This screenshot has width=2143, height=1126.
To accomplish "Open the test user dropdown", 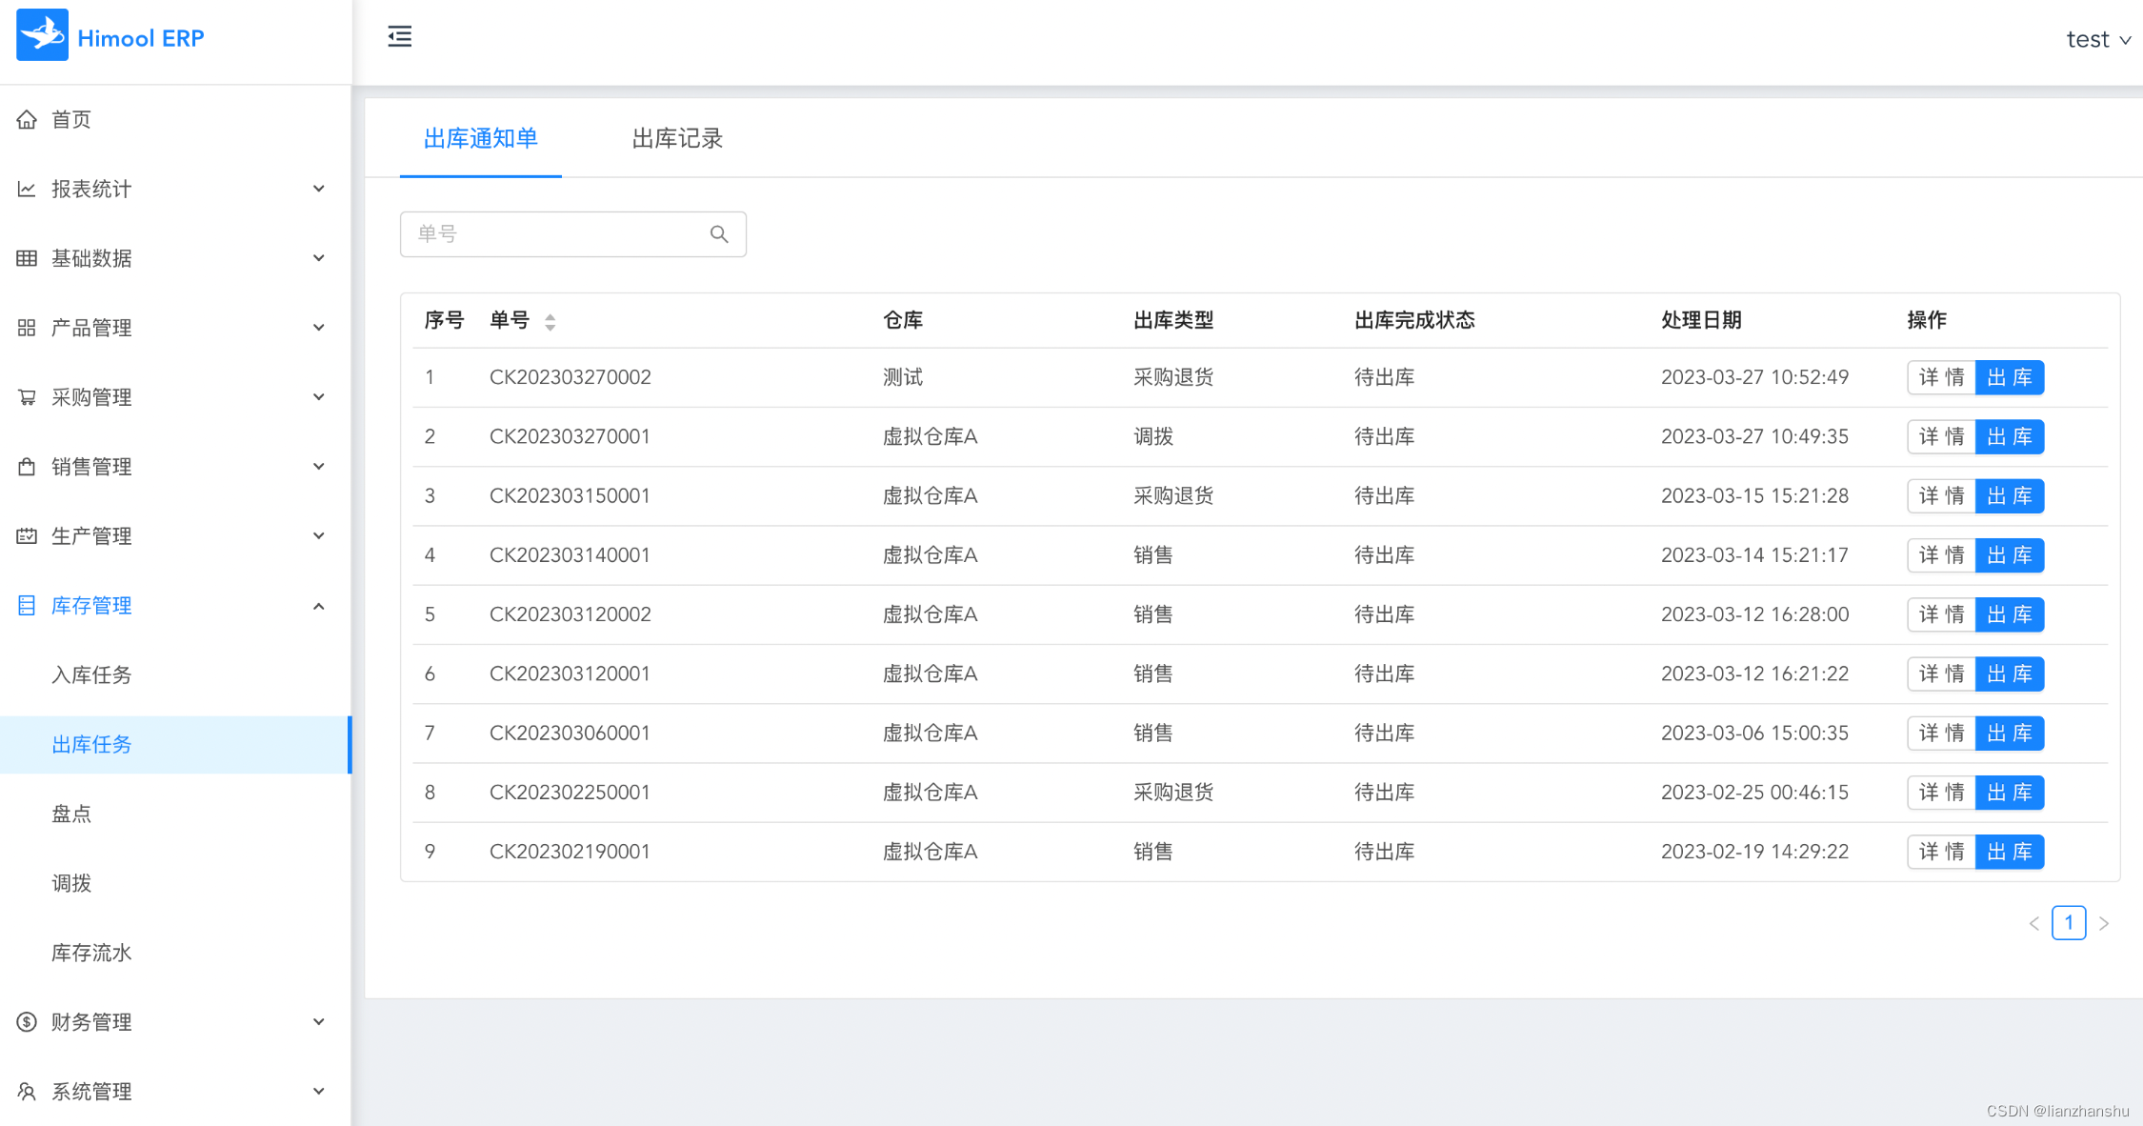I will coord(2098,39).
